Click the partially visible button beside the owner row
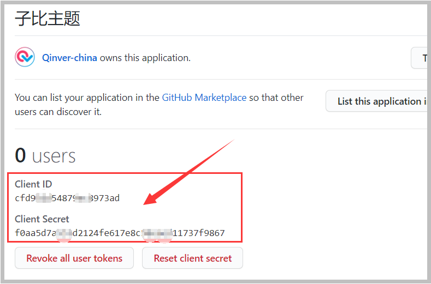Viewport: 431px width, 284px height. [420, 58]
